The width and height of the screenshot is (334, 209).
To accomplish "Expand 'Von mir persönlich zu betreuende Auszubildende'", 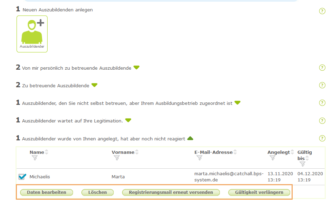I will pos(136,68).
